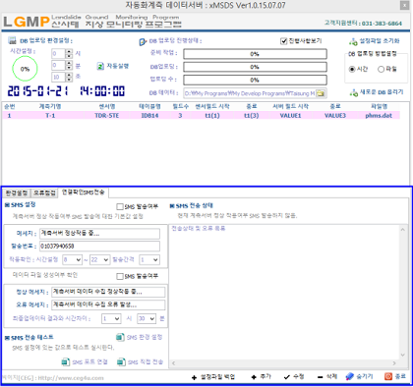This screenshot has width=413, height=387.
Task: Click the 설정파일 백업 button
Action: click(213, 377)
